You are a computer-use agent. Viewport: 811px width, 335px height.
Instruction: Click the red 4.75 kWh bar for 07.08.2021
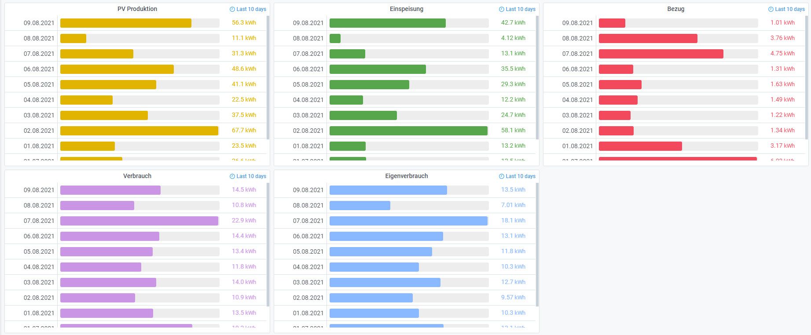pos(661,54)
